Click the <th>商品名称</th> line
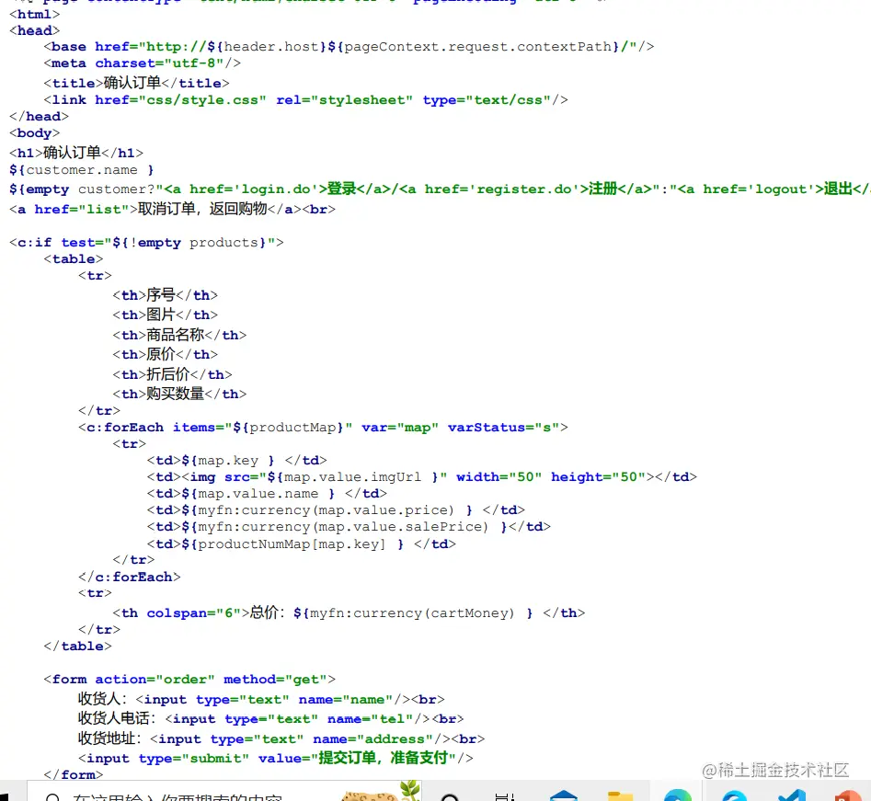 coord(179,335)
